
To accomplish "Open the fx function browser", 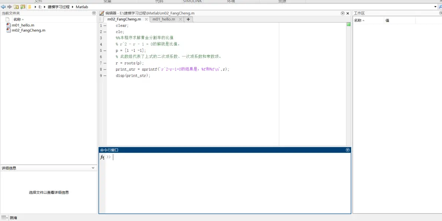I will click(x=102, y=157).
